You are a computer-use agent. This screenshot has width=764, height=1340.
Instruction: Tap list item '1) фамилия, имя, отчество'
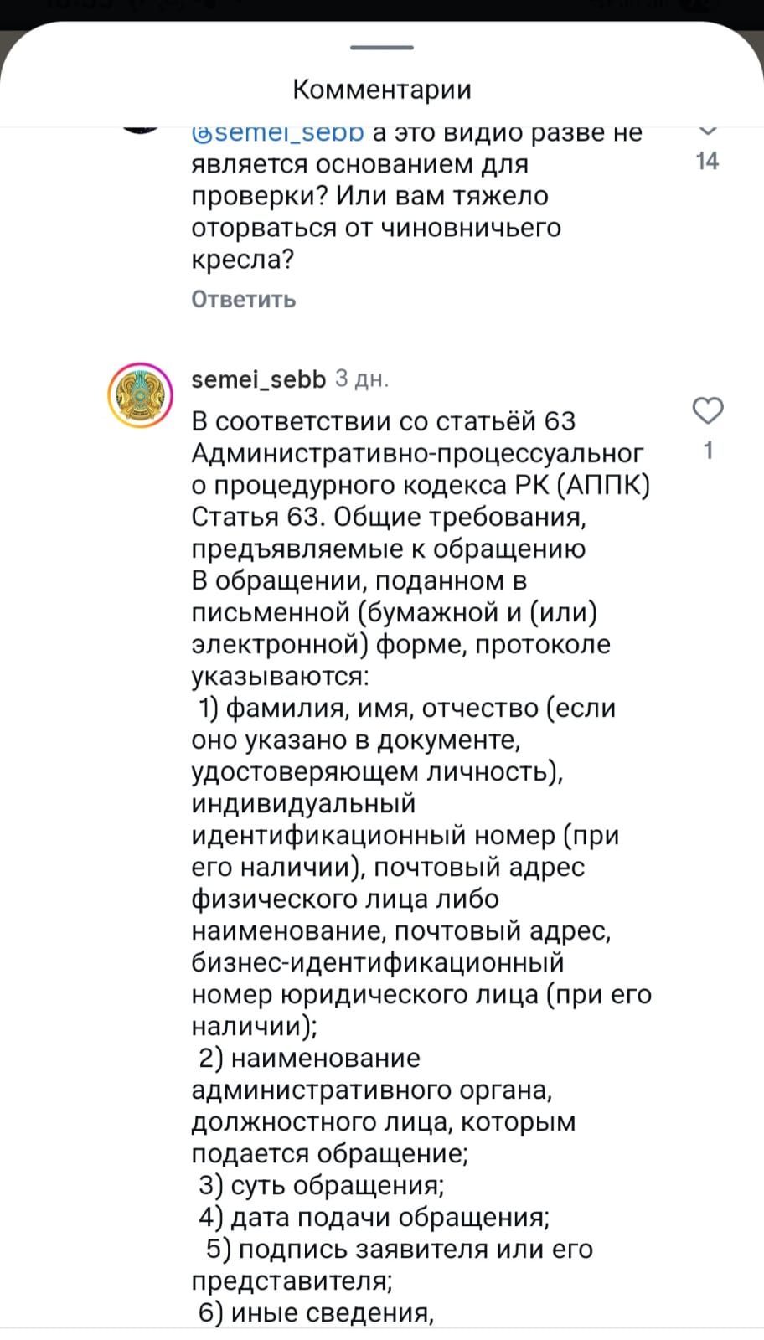371,708
